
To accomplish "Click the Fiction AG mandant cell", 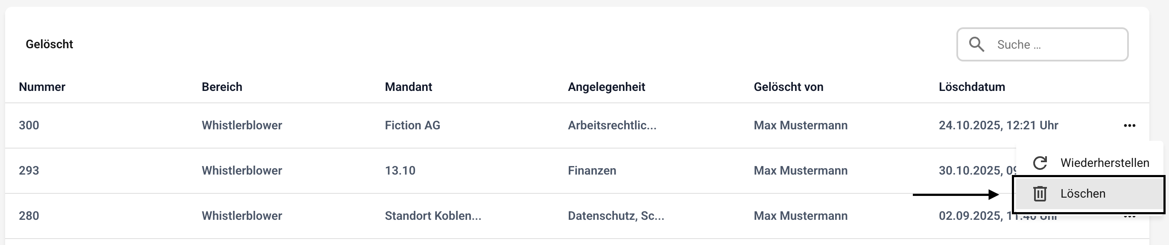I will click(x=412, y=125).
